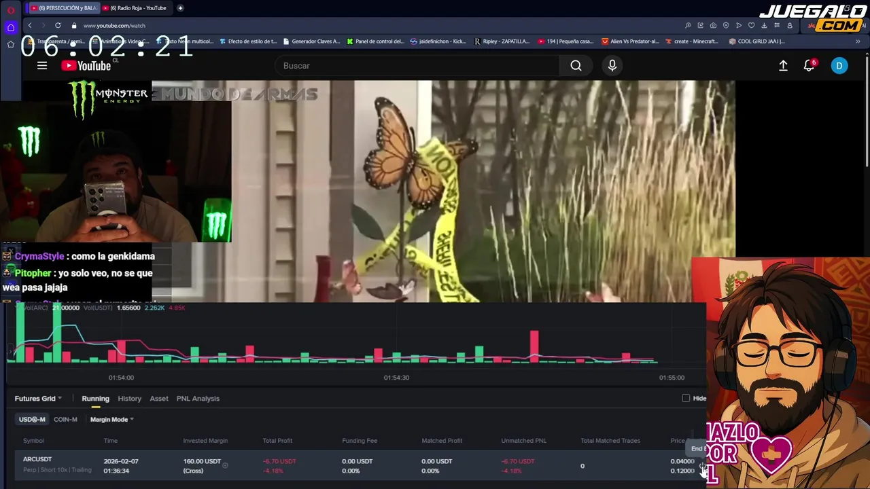This screenshot has height=489, width=870.
Task: Open jaidefinichon Kick bookmark
Action: 438,41
